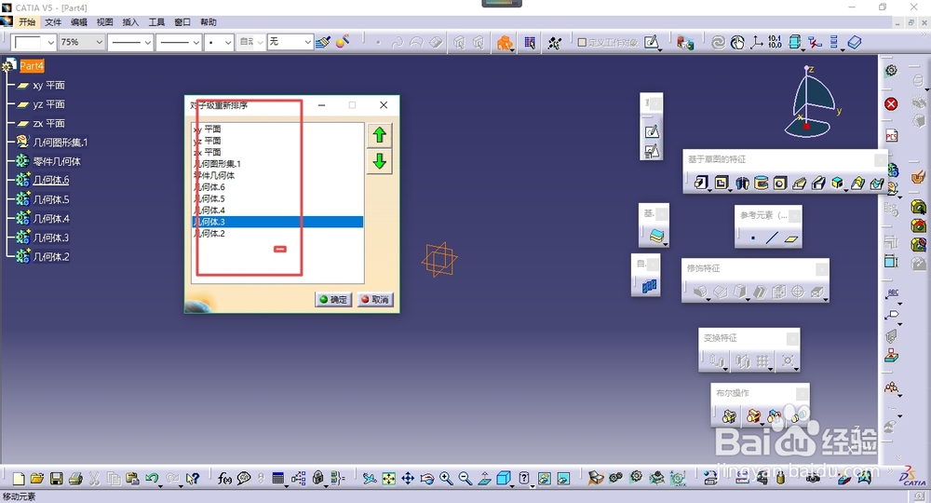Click the Assemble icon in Boolean operations toolbar

click(729, 416)
